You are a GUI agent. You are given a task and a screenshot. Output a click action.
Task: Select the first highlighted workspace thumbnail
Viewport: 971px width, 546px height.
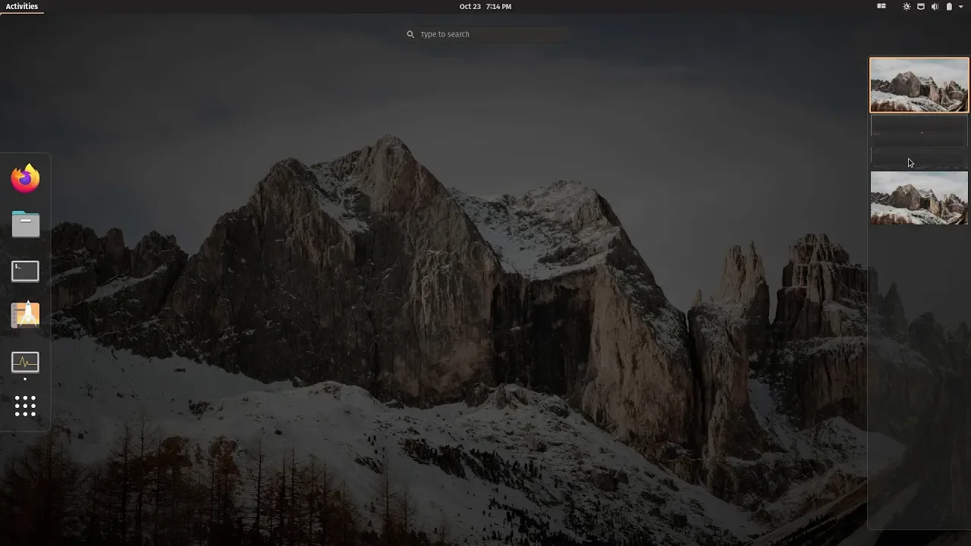pyautogui.click(x=919, y=85)
